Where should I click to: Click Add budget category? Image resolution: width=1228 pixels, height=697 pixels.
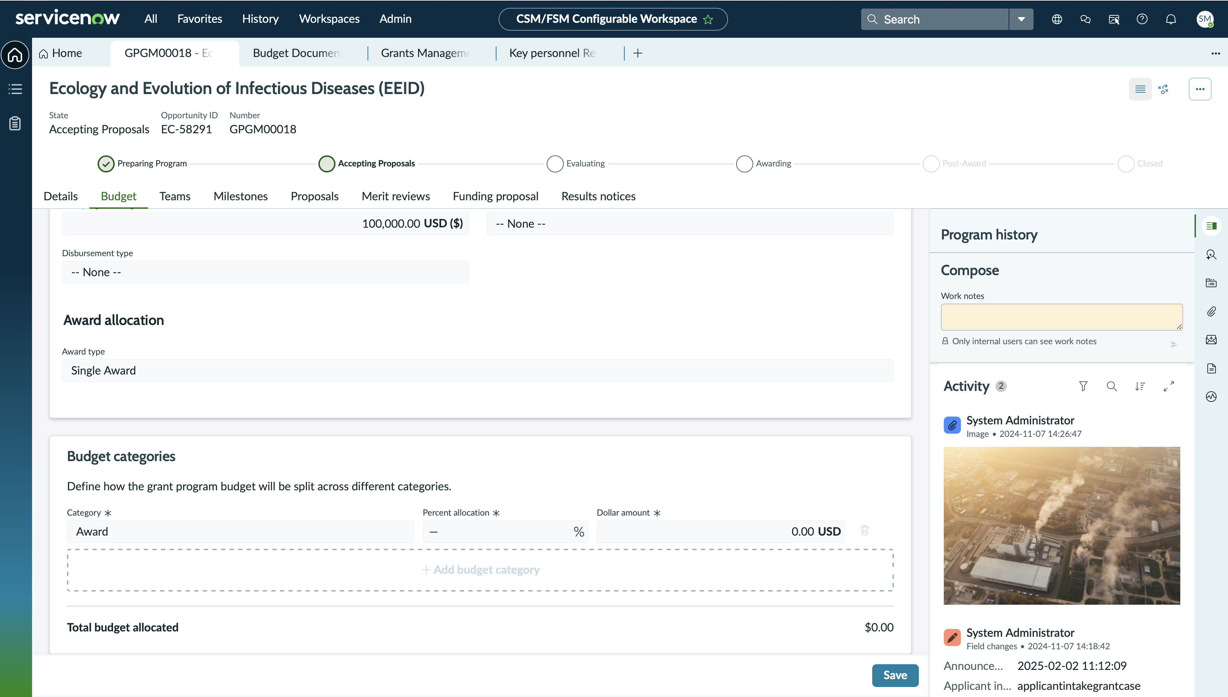click(x=480, y=570)
